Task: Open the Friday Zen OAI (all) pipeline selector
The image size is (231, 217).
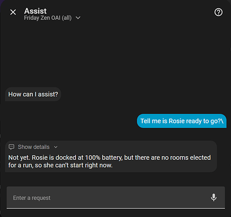Action: tap(52, 18)
